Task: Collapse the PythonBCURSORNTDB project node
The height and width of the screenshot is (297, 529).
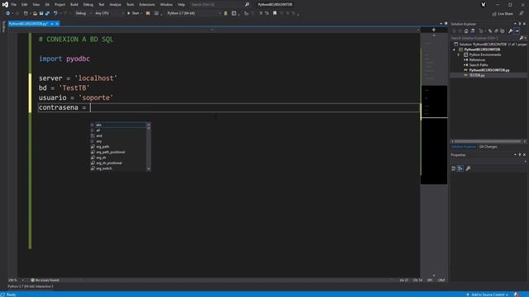Action: [x=454, y=49]
